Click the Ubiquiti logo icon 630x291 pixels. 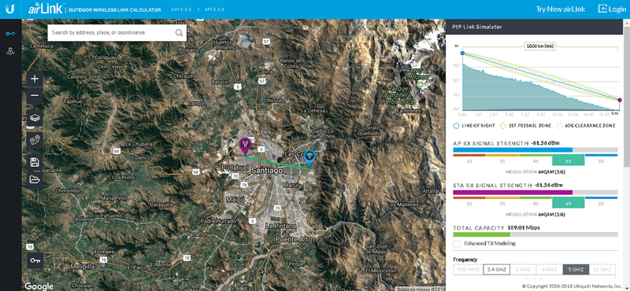coord(10,9)
